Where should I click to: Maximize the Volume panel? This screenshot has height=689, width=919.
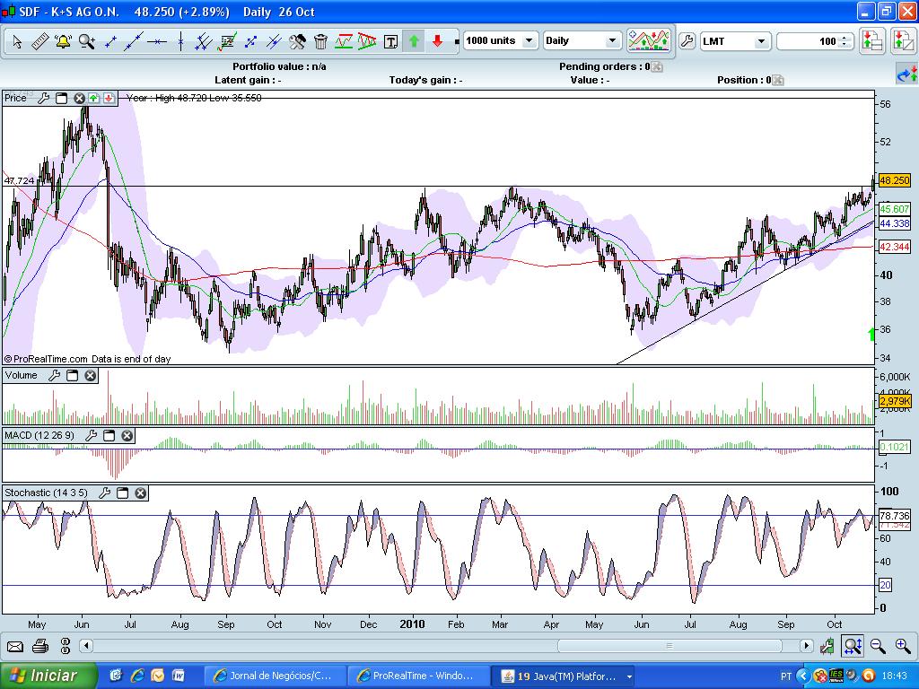pyautogui.click(x=72, y=376)
